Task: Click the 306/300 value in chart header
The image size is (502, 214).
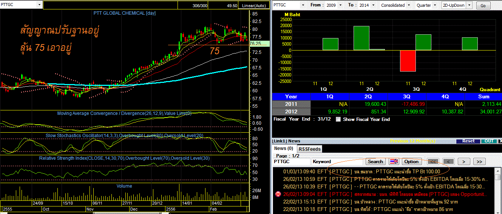Action: click(x=200, y=6)
